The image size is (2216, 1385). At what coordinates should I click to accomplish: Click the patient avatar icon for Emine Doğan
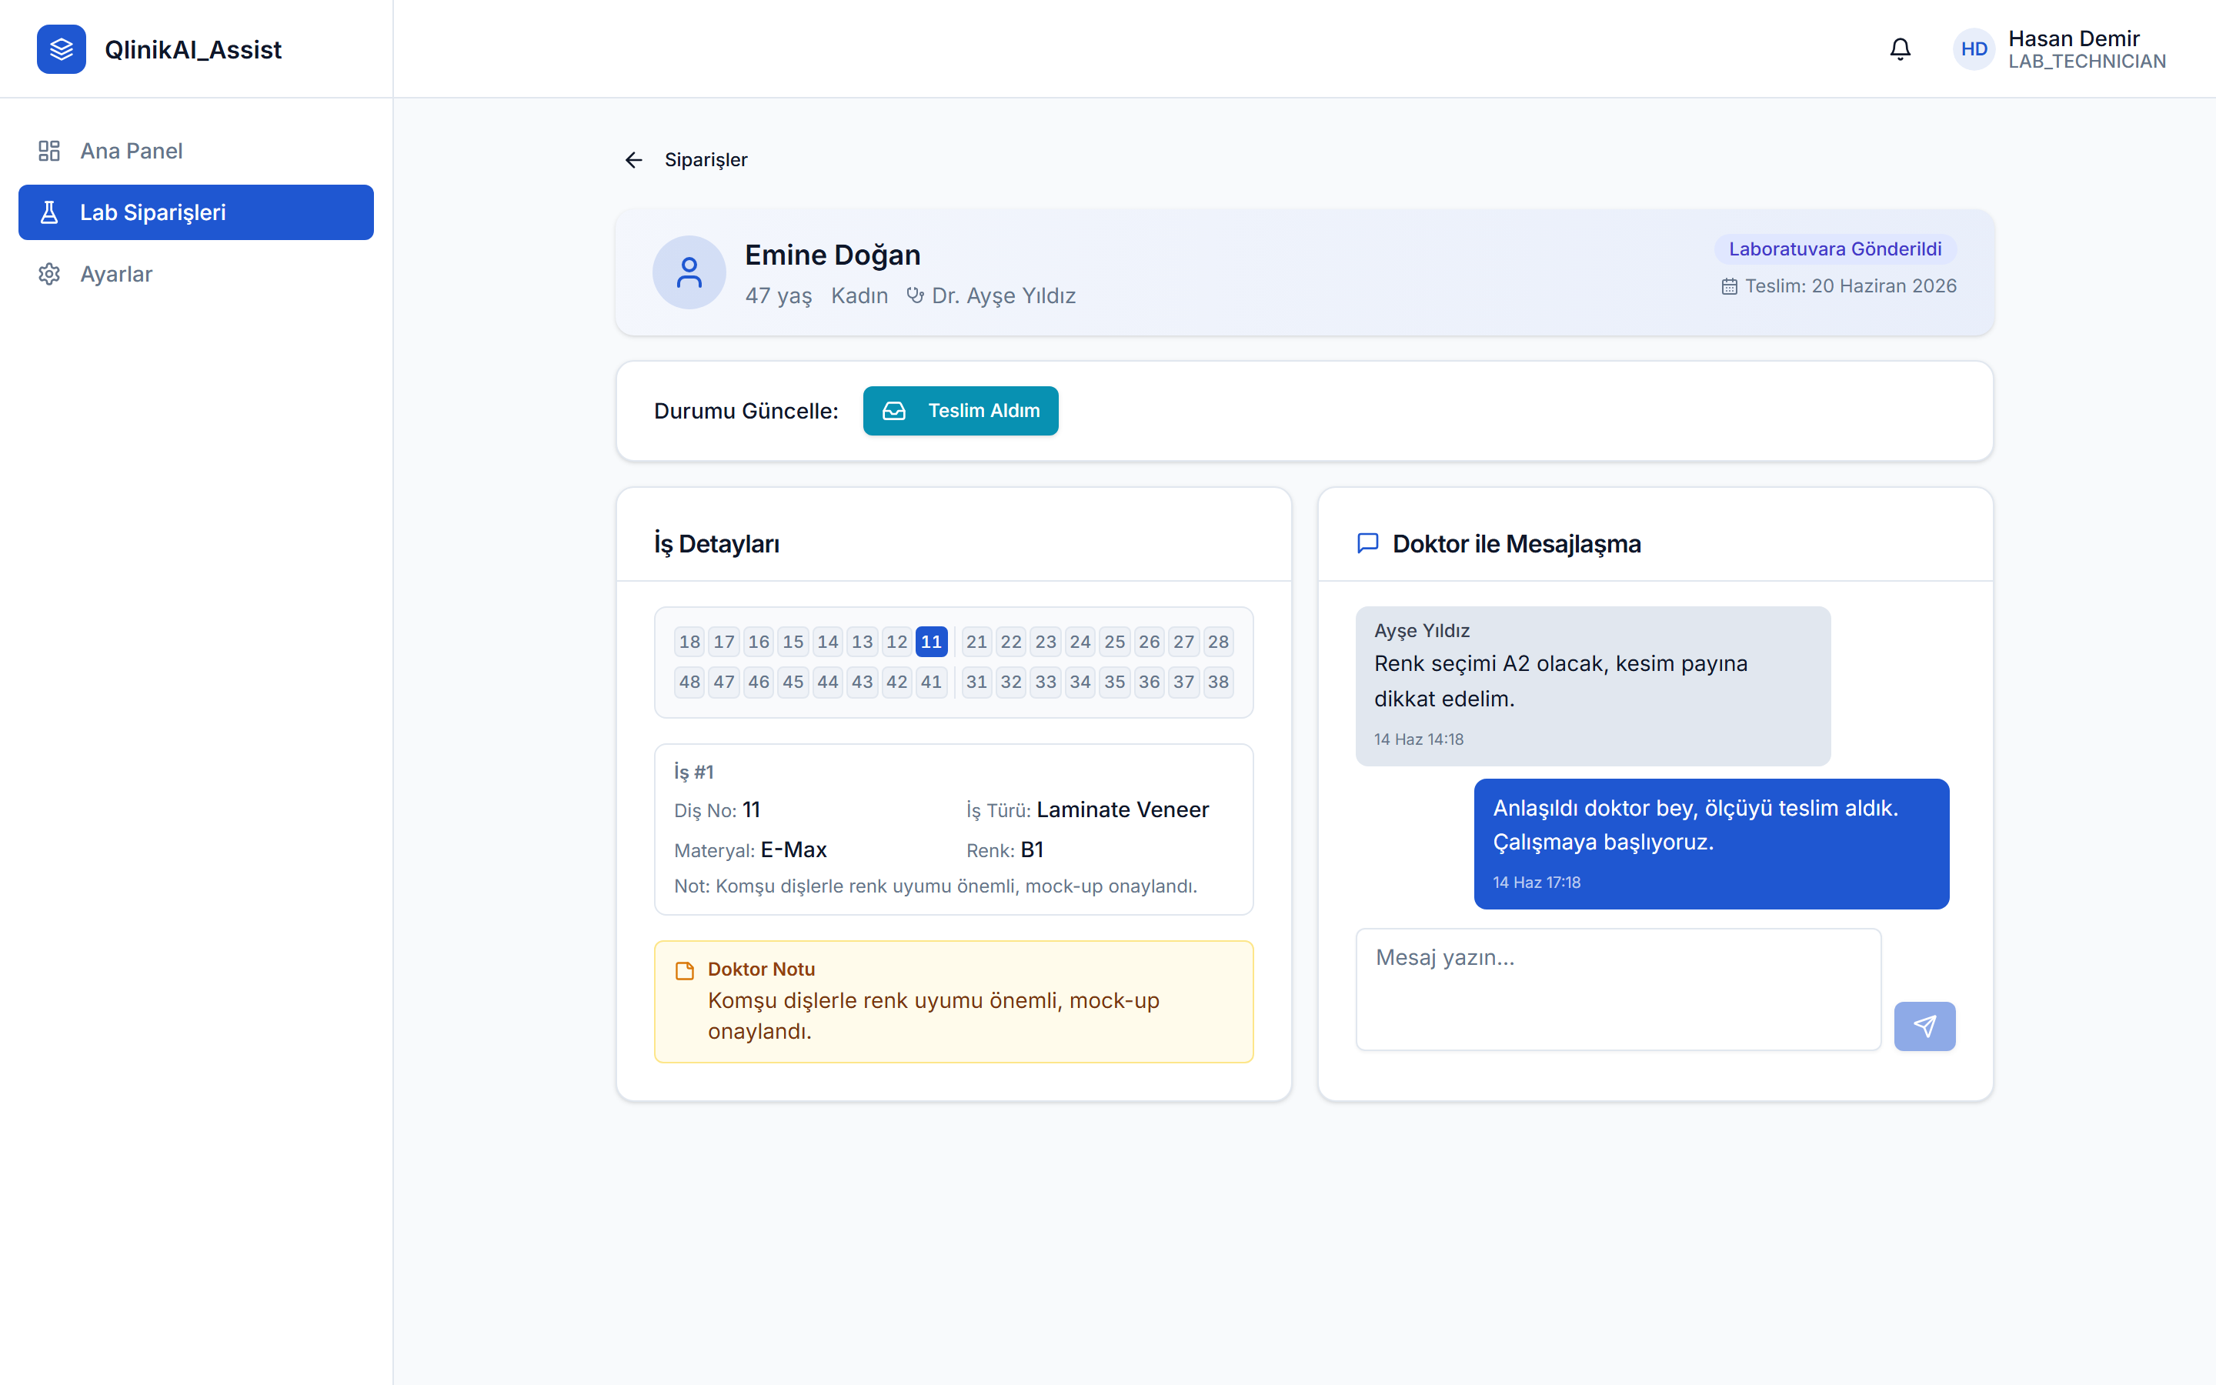(689, 272)
